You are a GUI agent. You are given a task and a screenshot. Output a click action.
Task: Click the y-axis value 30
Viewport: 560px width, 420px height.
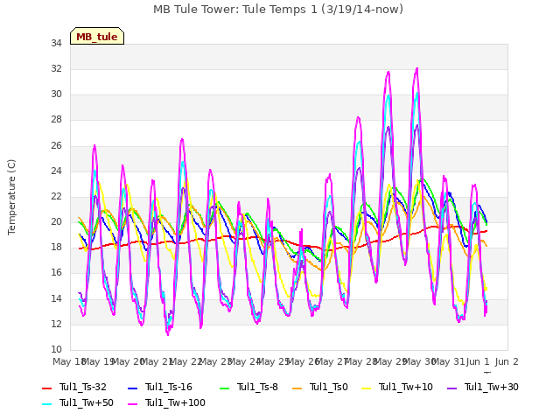(56, 94)
